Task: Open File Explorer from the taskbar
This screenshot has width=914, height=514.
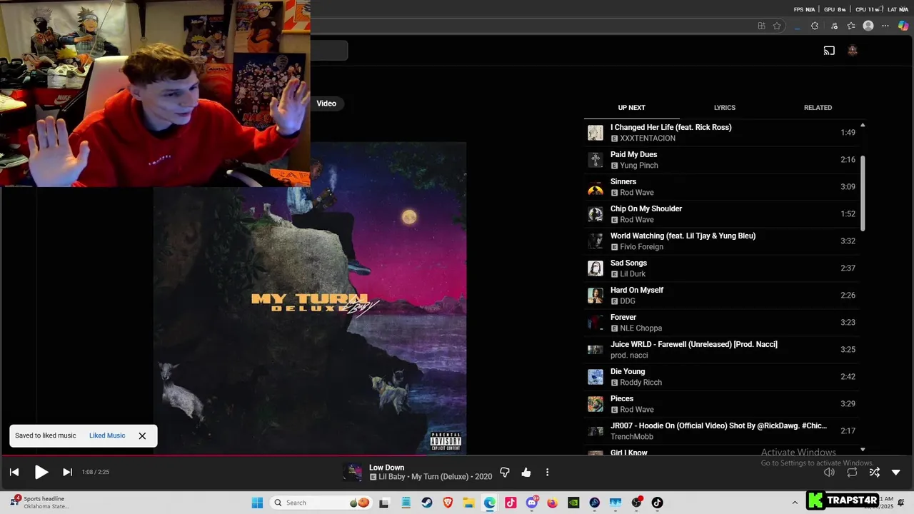Action: click(x=468, y=503)
